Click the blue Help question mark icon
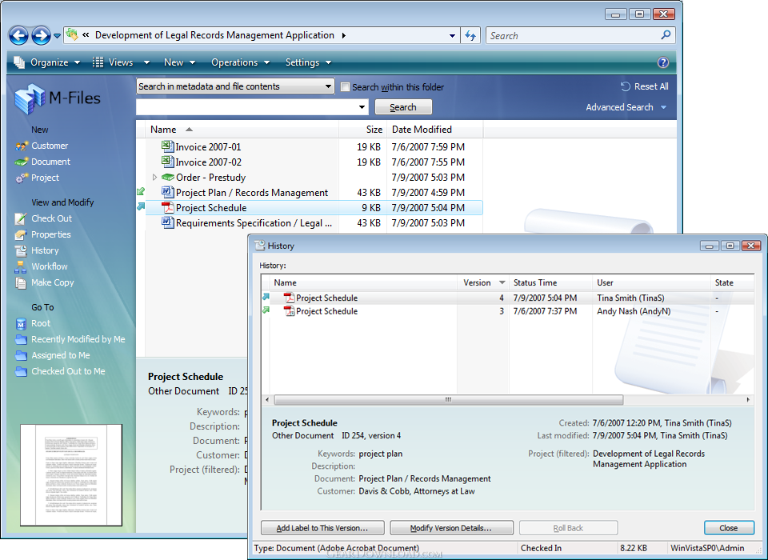Image resolution: width=768 pixels, height=560 pixels. click(x=662, y=62)
